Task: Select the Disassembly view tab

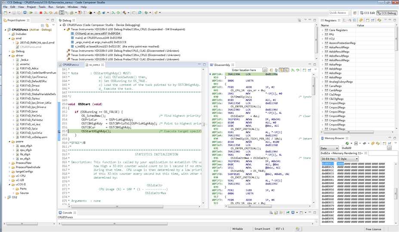Action: 222,65
